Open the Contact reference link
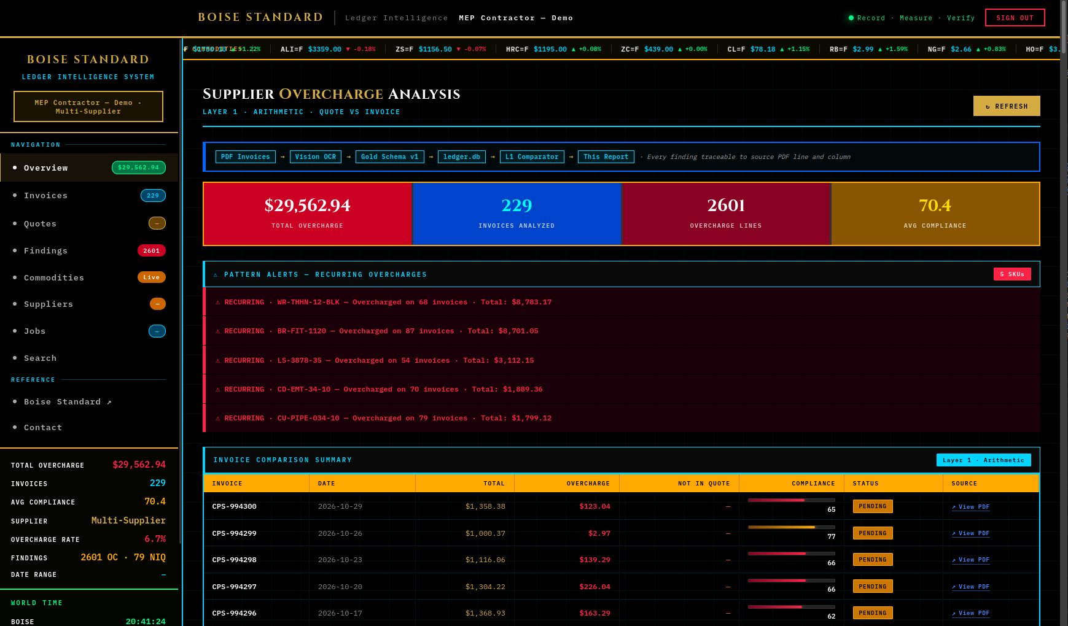The height and width of the screenshot is (626, 1068). [x=89, y=427]
